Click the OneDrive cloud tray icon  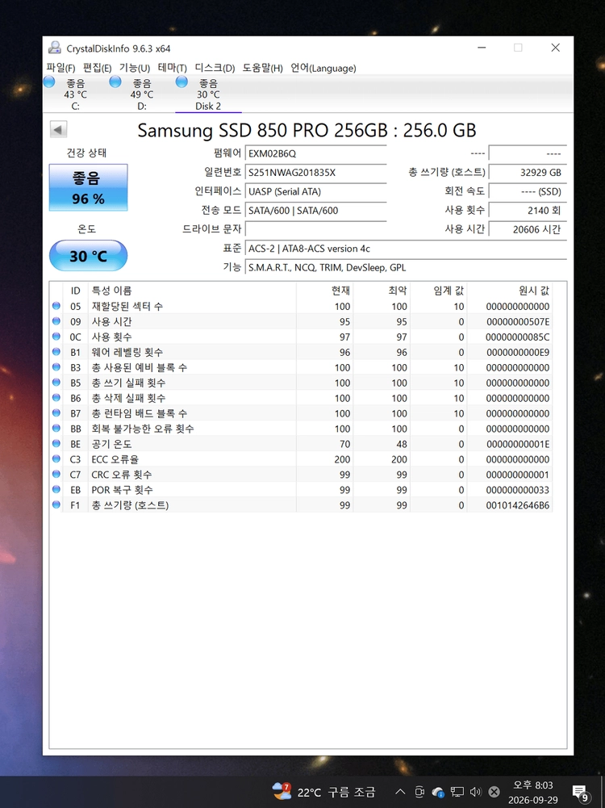coord(438,792)
